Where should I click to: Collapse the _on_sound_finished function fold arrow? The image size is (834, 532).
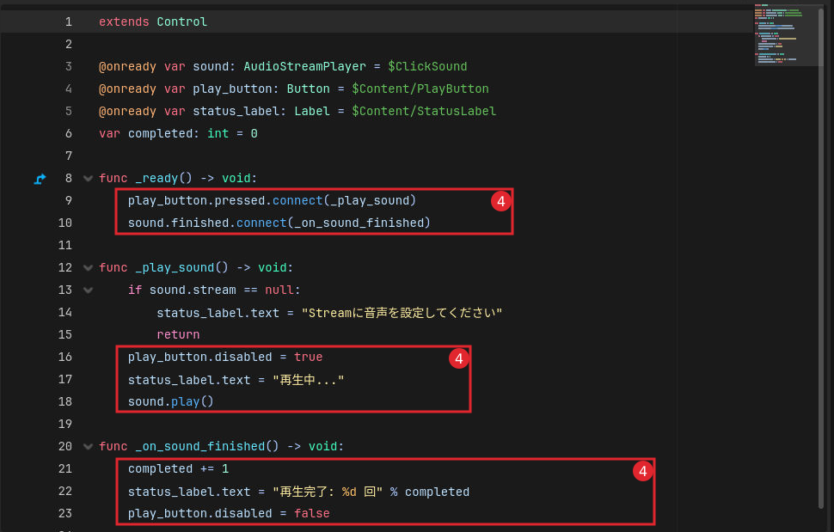[x=89, y=446]
